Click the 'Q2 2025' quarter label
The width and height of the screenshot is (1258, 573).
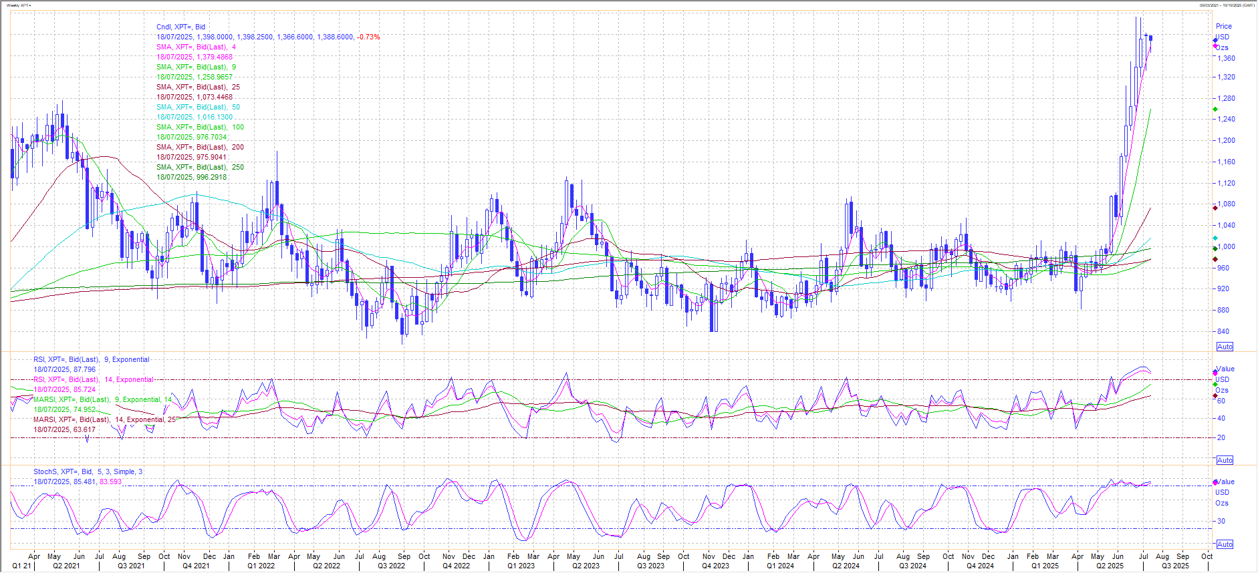1110,566
